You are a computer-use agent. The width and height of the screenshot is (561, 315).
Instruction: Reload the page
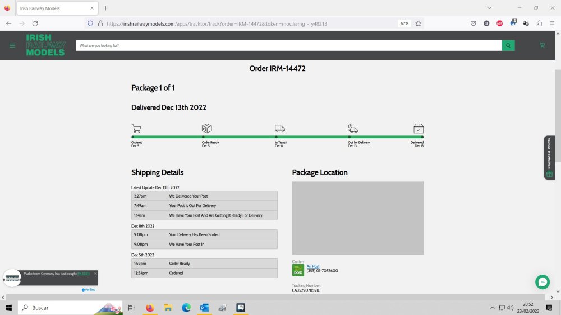pyautogui.click(x=35, y=23)
